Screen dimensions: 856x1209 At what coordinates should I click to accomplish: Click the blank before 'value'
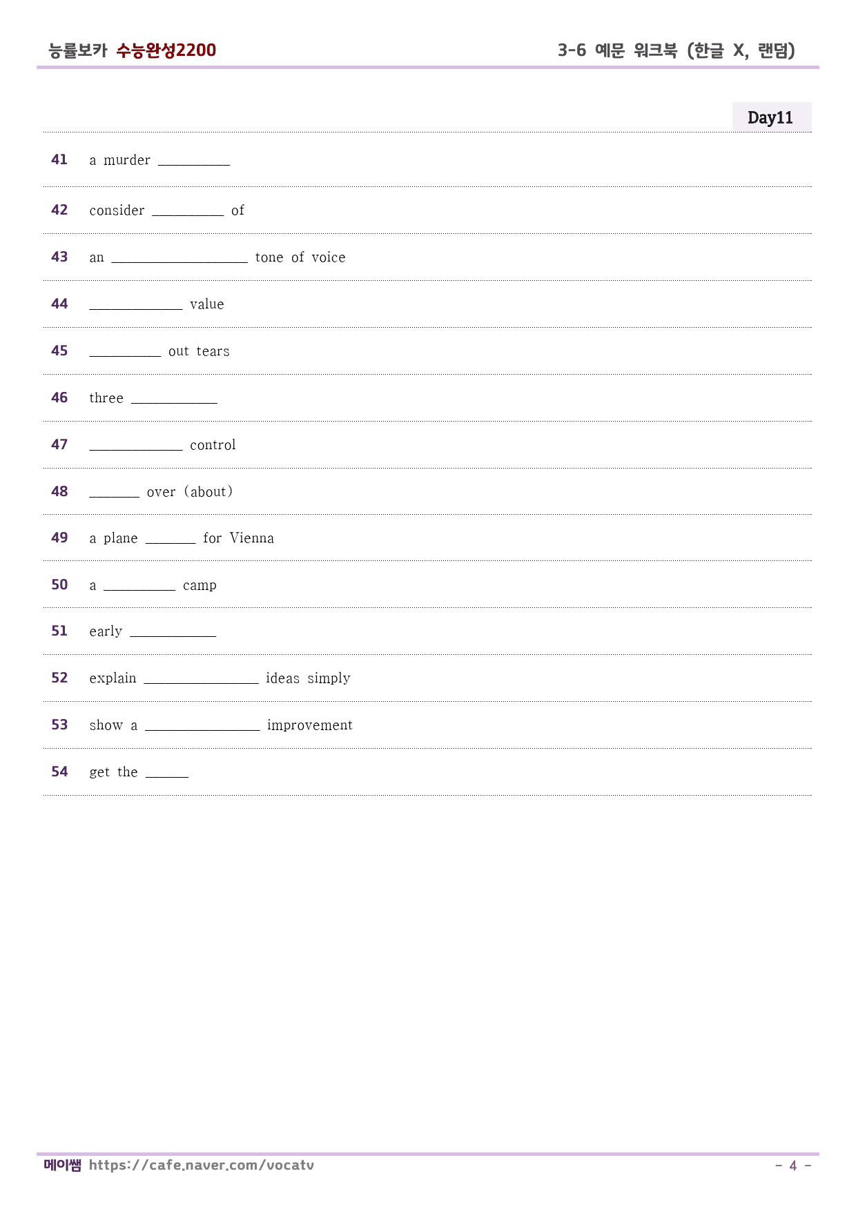(136, 308)
